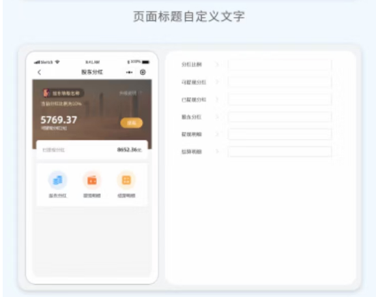Screen dimensions: 376x297
Task: Open the blue 股东分红 coins icon
Action: coord(57,181)
